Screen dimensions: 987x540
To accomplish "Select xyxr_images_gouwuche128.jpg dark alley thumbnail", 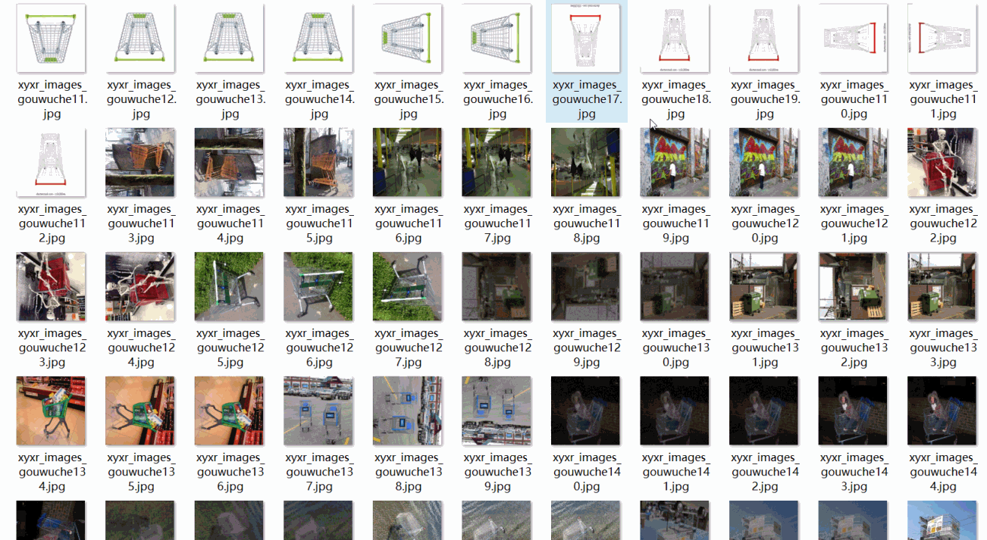I will pyautogui.click(x=497, y=286).
